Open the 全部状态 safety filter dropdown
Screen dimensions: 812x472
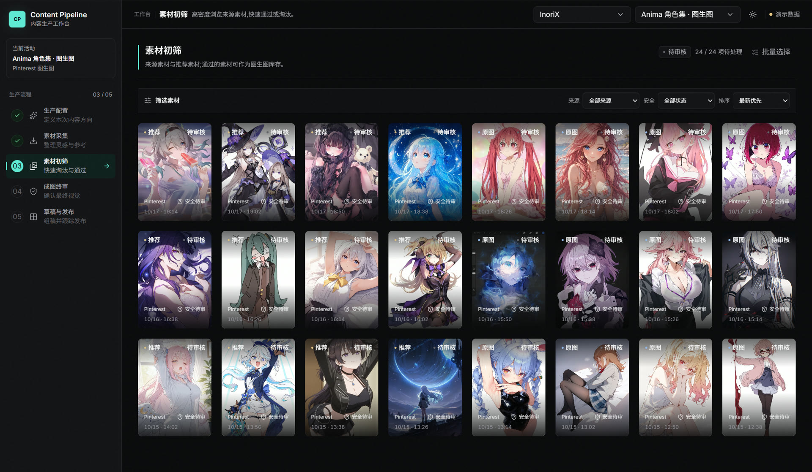pos(686,100)
